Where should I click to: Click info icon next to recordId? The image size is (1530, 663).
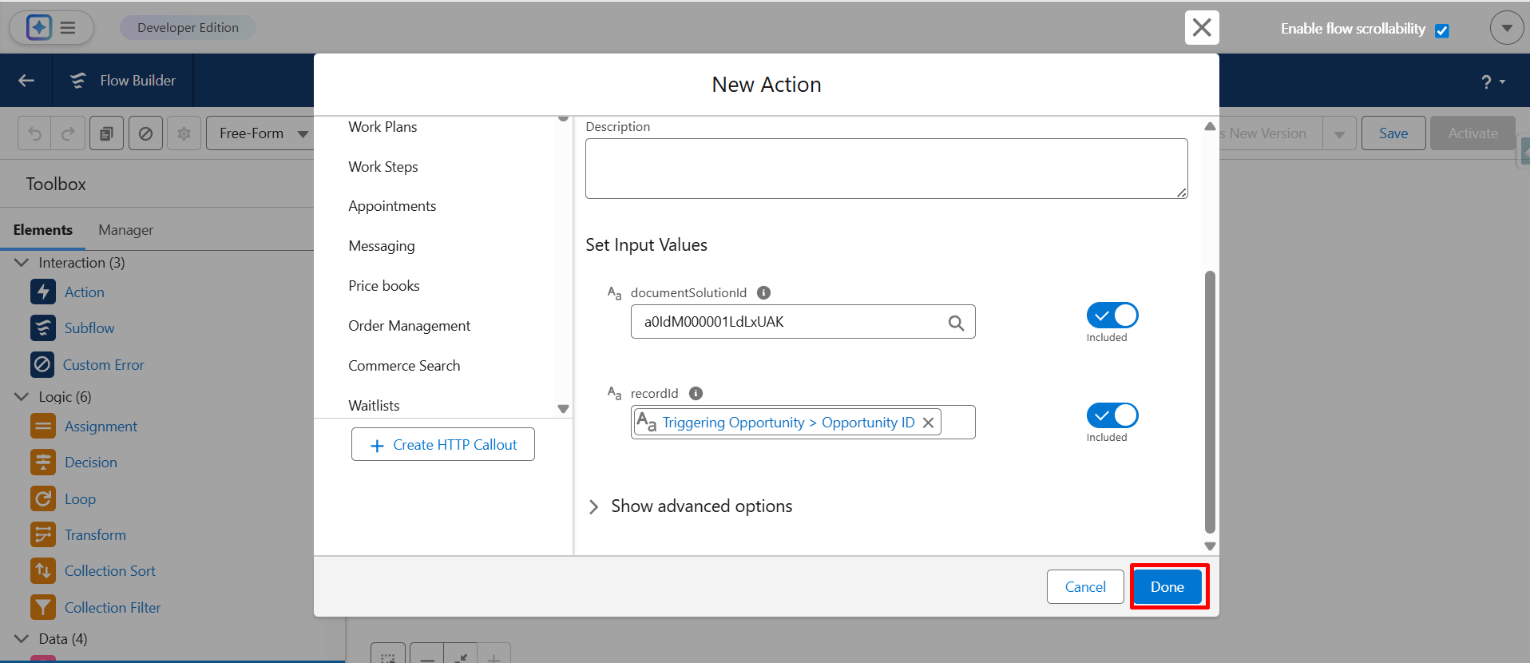click(696, 393)
